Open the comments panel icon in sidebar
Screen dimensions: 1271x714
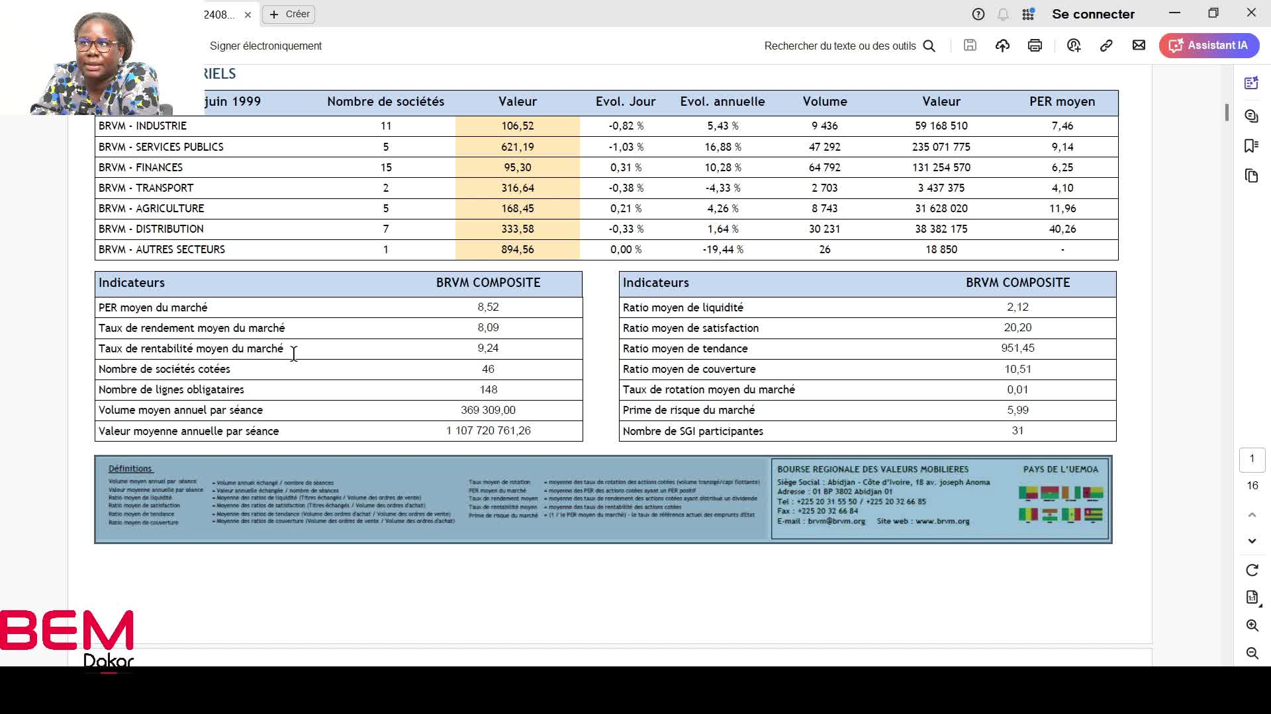click(x=1251, y=116)
